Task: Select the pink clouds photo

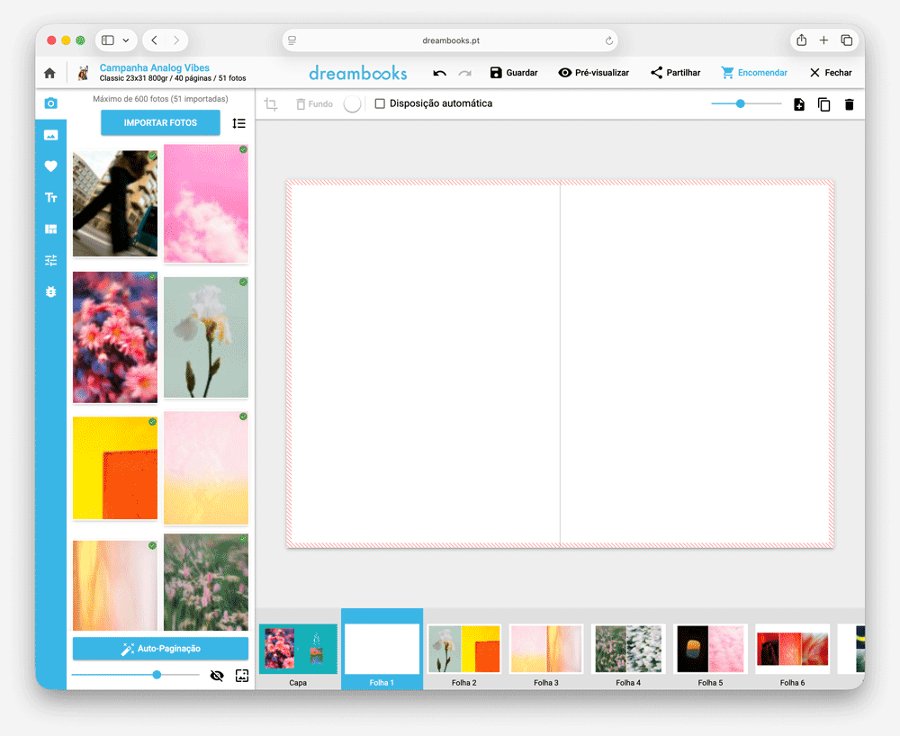Action: [206, 203]
